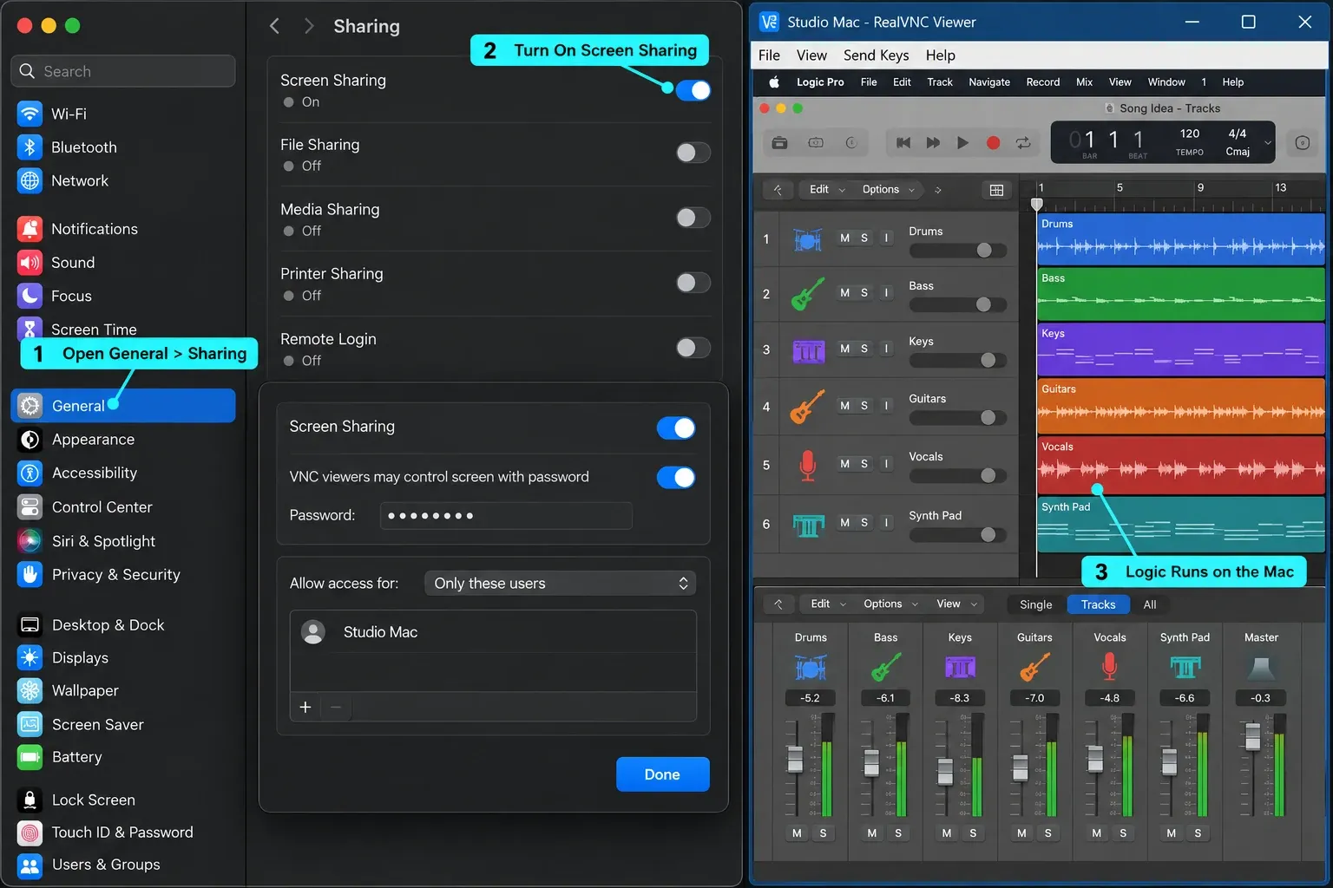Open Siri & Spotlight settings

coord(122,541)
